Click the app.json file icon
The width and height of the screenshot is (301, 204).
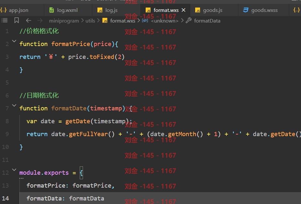4,10
